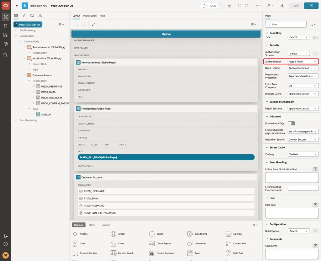This screenshot has height=261, width=321.
Task: Click the zoom in magnifier in Layout
Action: tap(83, 24)
